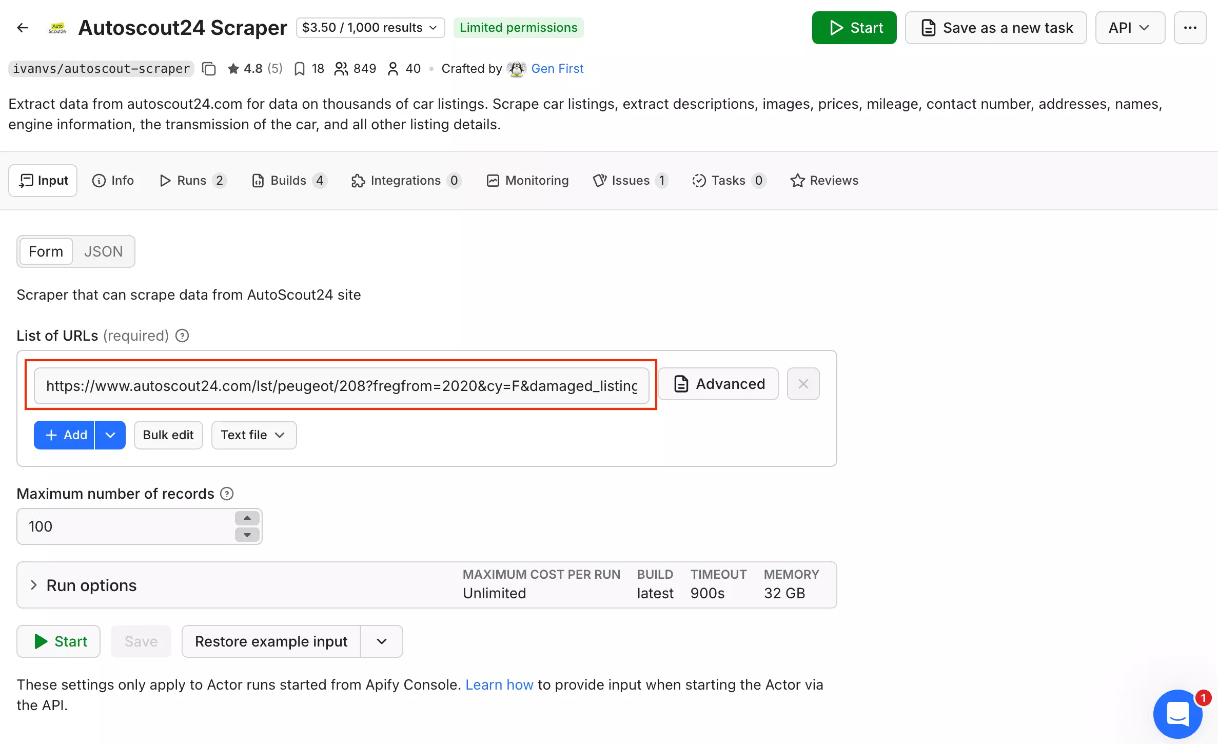The image size is (1218, 744).
Task: Open the Reviews tab
Action: click(x=824, y=181)
